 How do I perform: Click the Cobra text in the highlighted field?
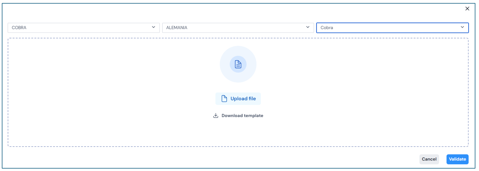[327, 28]
